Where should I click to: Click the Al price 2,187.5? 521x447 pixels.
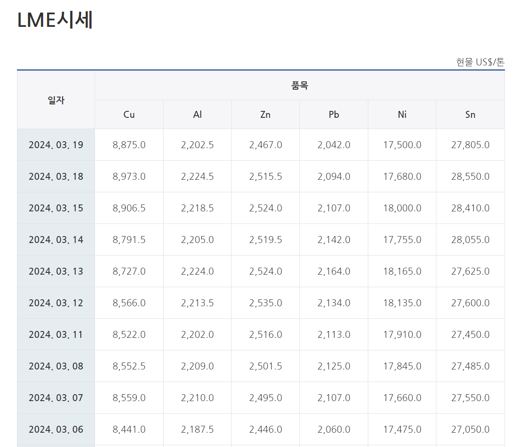197,429
